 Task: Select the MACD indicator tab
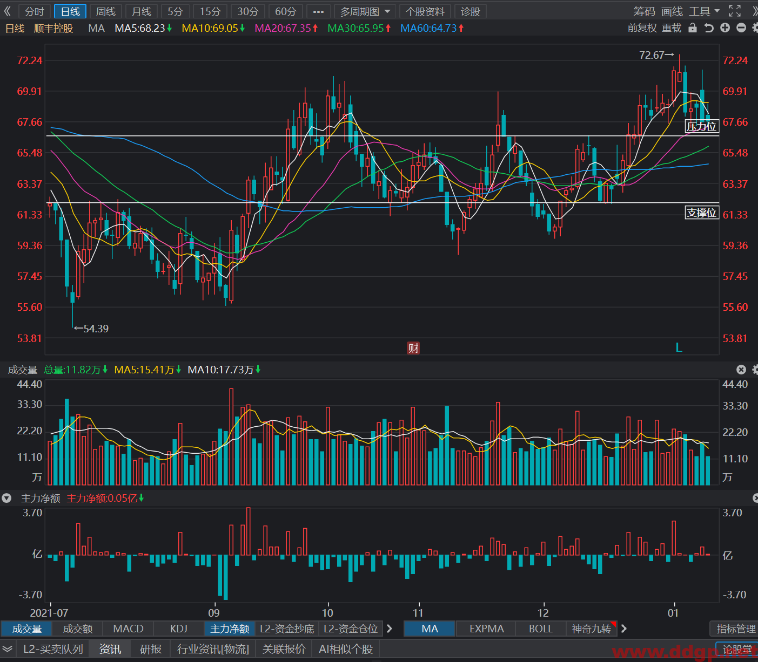(x=128, y=629)
